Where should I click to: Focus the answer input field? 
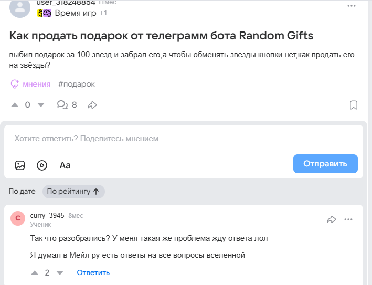pyautogui.click(x=184, y=139)
